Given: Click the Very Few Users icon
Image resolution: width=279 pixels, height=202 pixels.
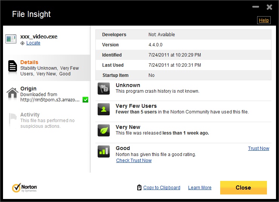Looking at the screenshot, I should point(104,109).
